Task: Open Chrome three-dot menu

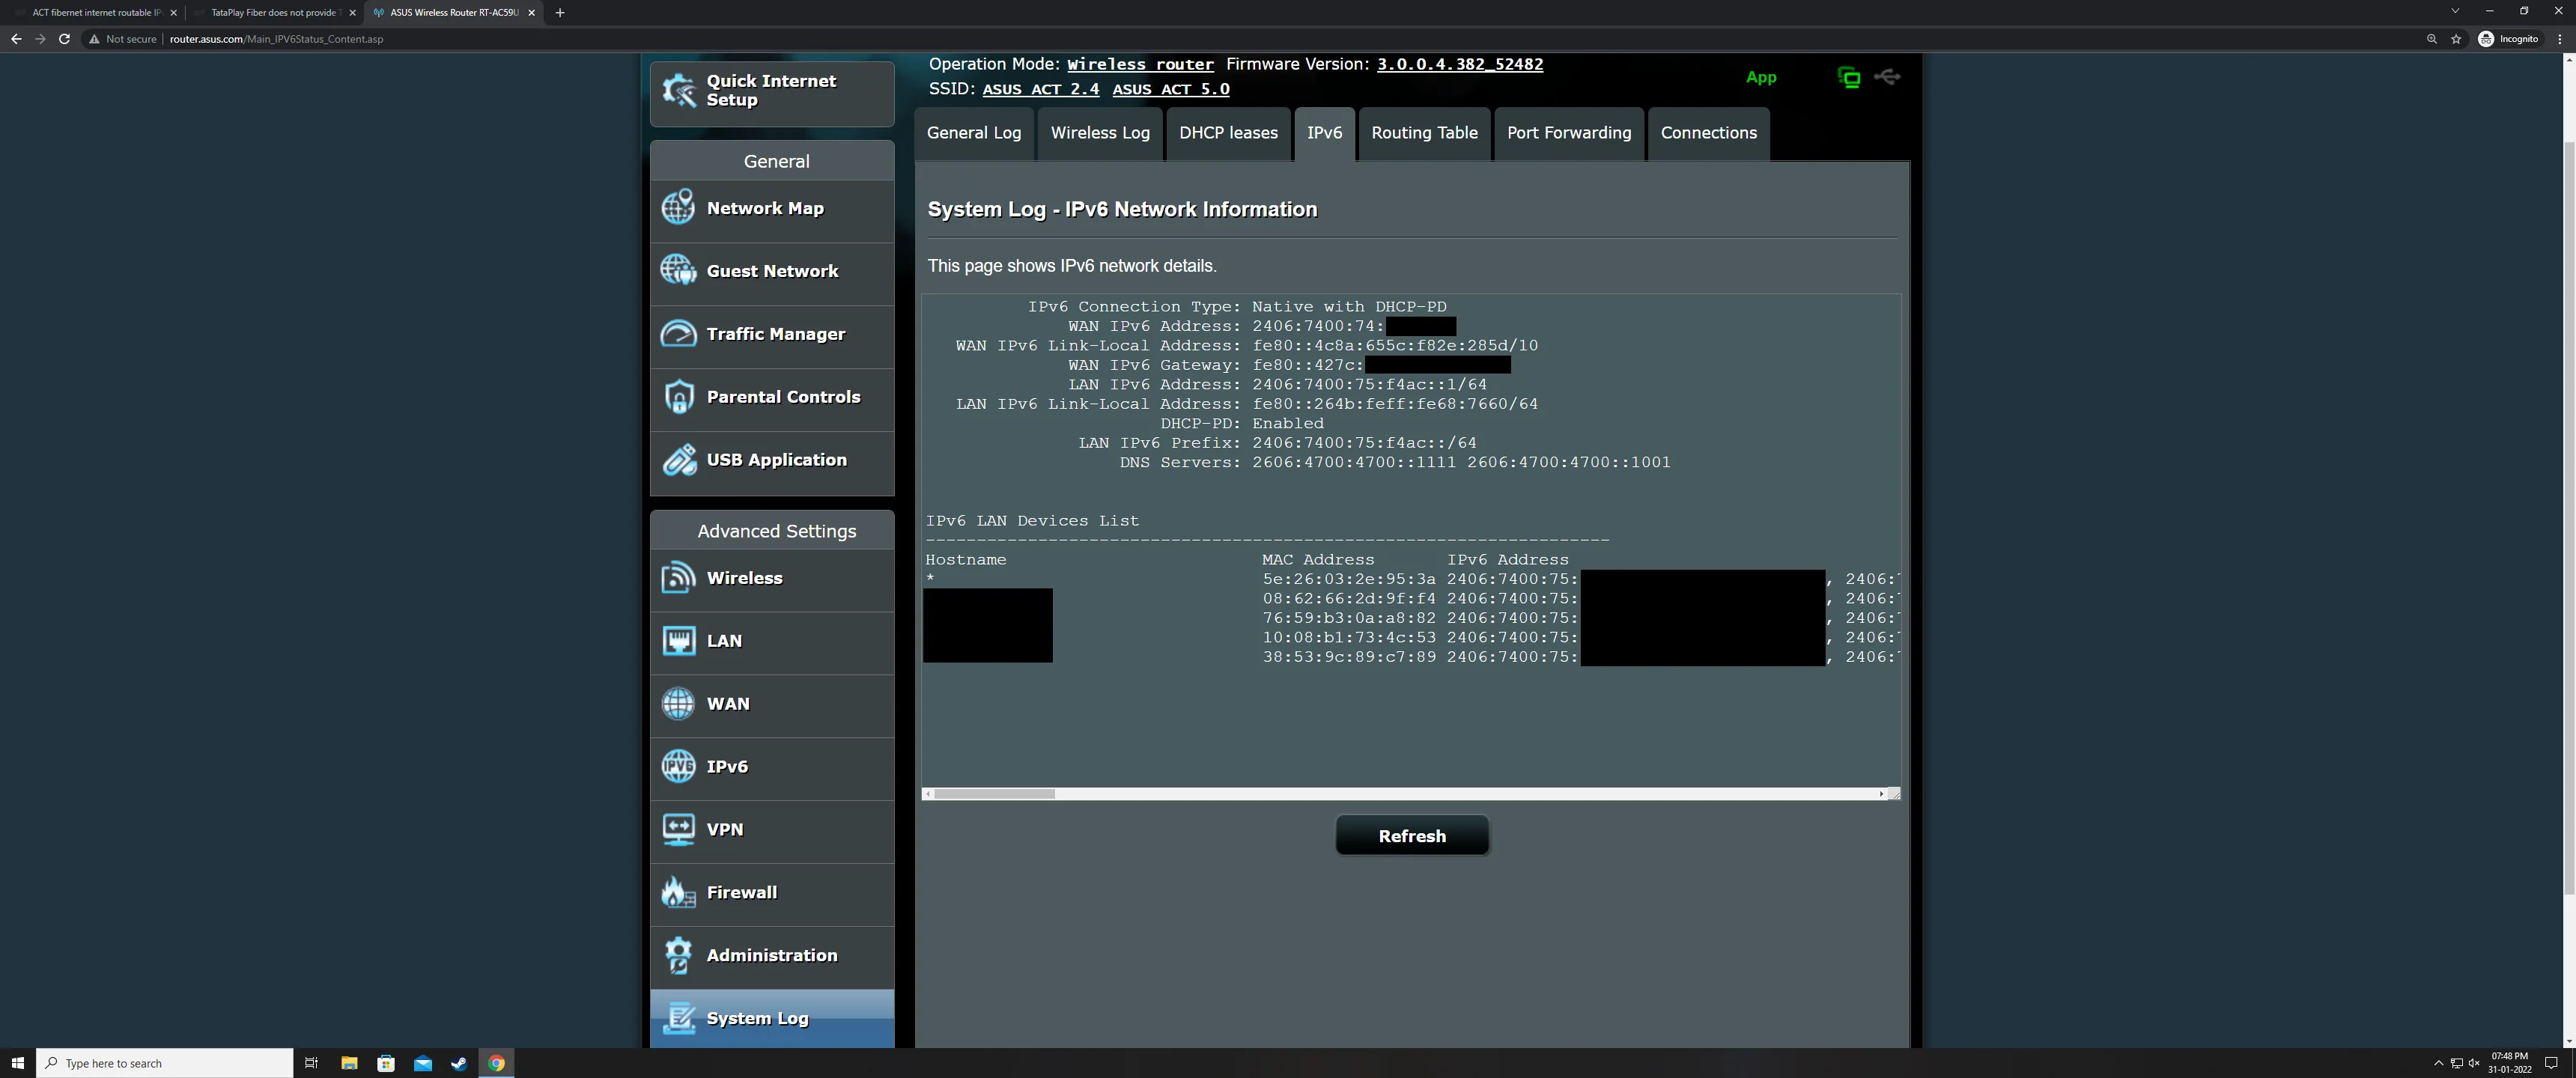Action: [2560, 39]
